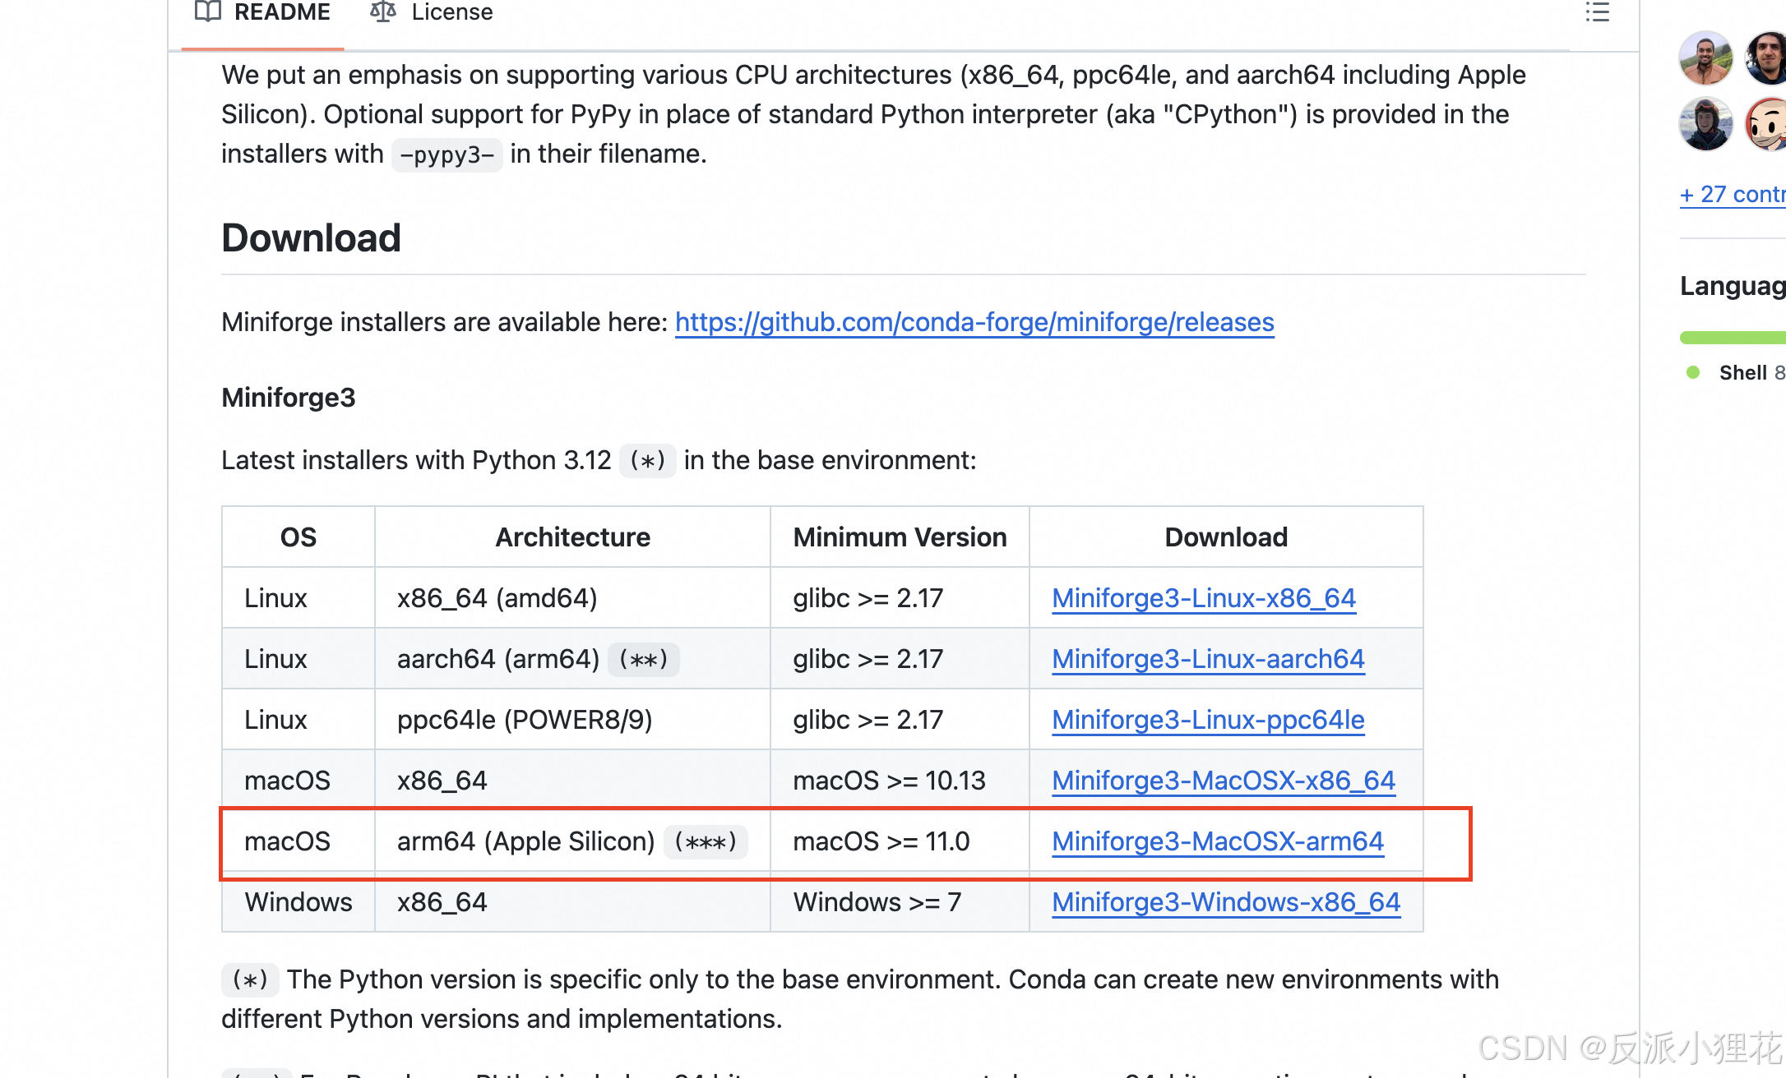Open the top-right contributor avatar
This screenshot has width=1786, height=1078.
pyautogui.click(x=1768, y=58)
